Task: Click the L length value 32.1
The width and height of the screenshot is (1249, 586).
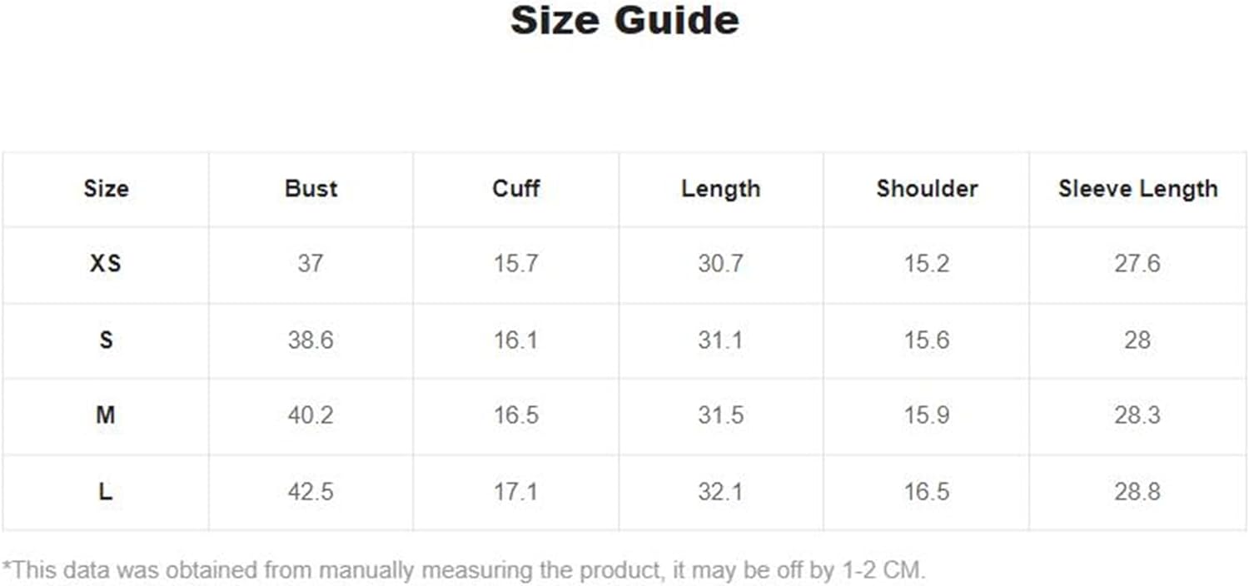Action: (720, 492)
